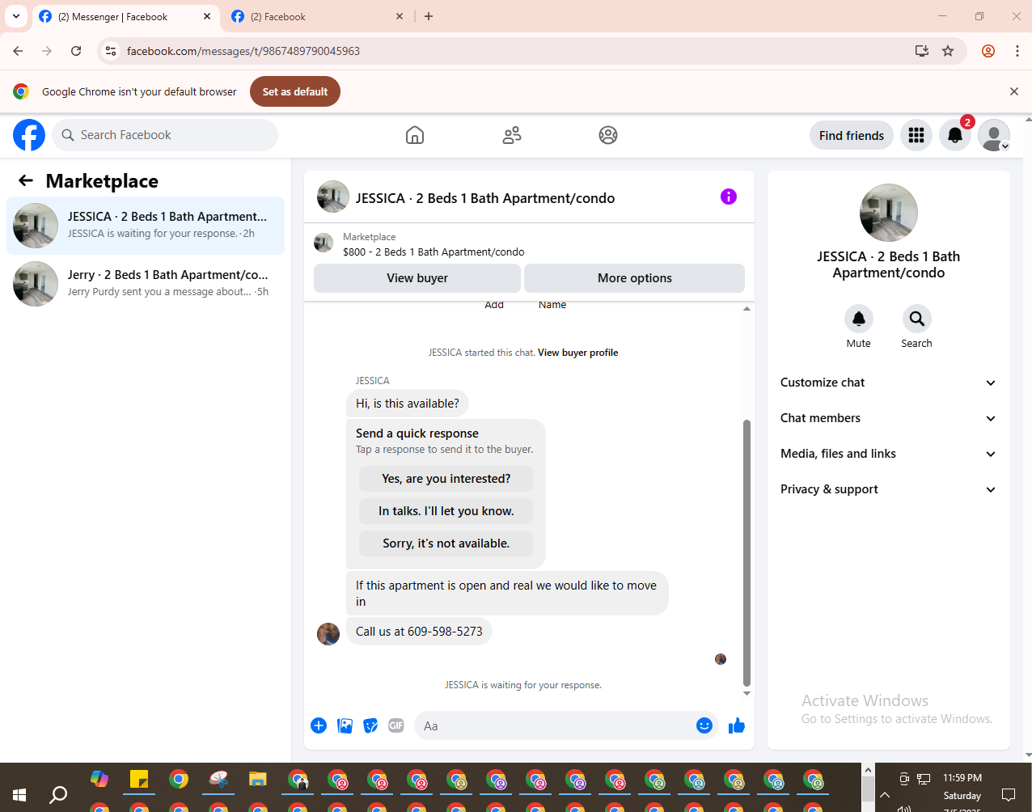Send quick response 'Sorry, it's not available.'
The image size is (1032, 812).
(446, 543)
